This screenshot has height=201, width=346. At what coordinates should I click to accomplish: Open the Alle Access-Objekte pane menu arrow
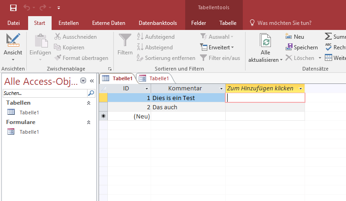point(83,81)
